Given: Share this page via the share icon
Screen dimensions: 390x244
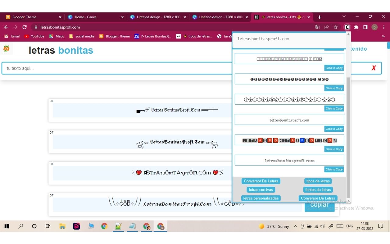Looking at the screenshot, I should pyautogui.click(x=327, y=27).
